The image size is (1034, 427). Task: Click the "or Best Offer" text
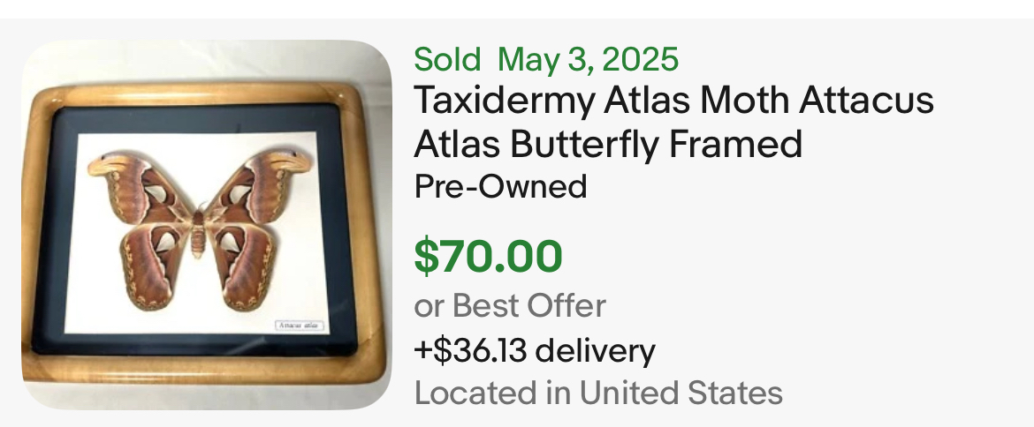(x=510, y=305)
